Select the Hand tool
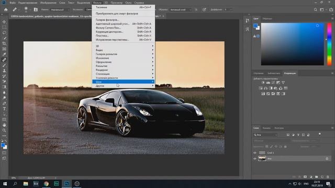 click(4, 125)
